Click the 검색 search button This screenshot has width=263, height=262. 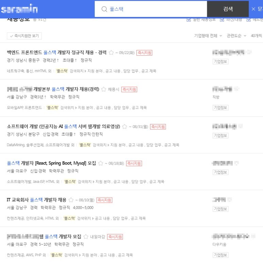click(x=228, y=9)
